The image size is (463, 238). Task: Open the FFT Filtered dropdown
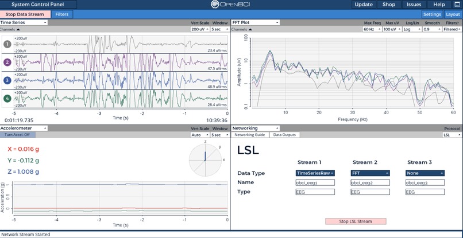452,29
